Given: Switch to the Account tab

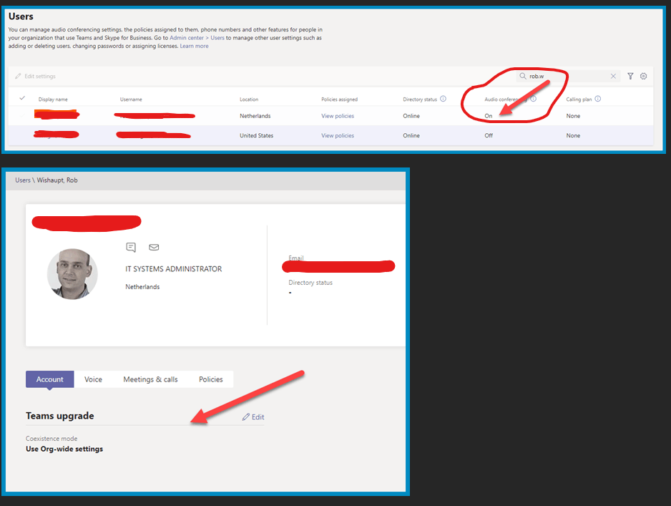Looking at the screenshot, I should click(49, 379).
